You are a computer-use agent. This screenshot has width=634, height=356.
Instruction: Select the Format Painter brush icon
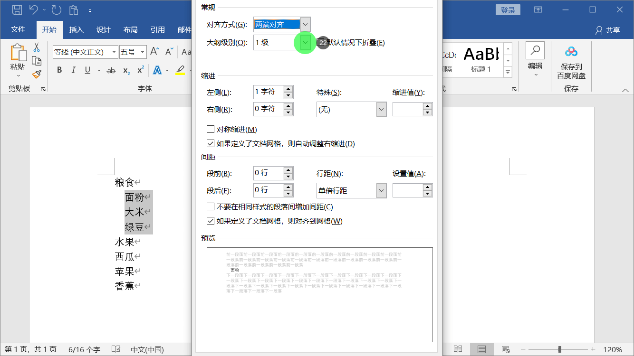tap(37, 74)
